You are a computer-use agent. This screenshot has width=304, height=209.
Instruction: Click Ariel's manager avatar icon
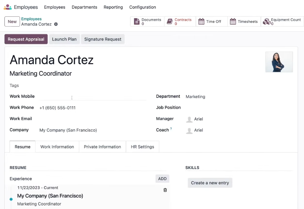tap(189, 119)
